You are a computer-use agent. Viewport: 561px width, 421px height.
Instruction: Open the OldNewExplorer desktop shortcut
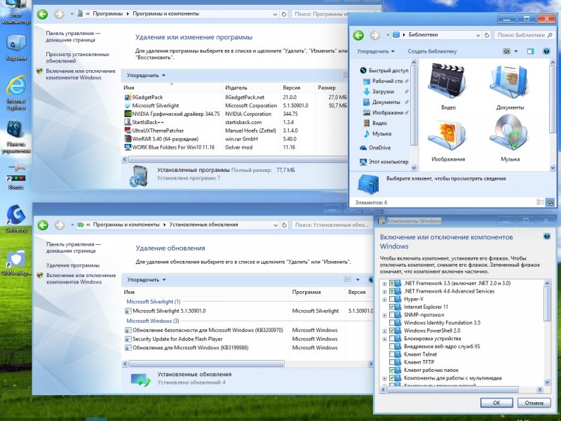[15, 263]
